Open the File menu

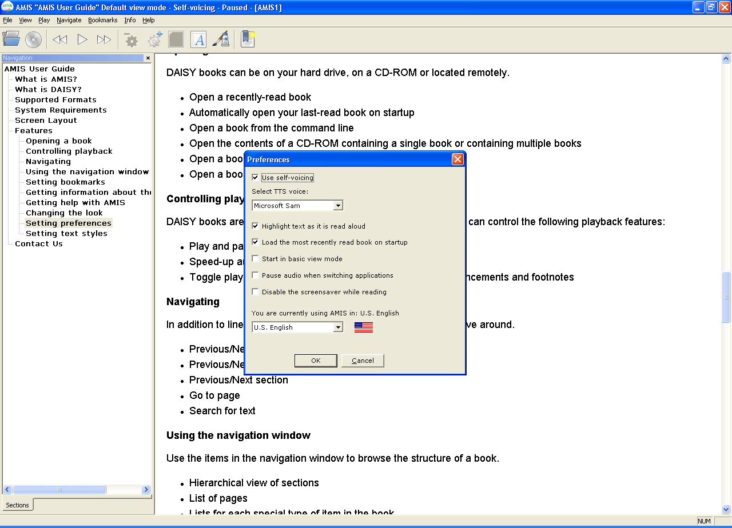coord(7,20)
